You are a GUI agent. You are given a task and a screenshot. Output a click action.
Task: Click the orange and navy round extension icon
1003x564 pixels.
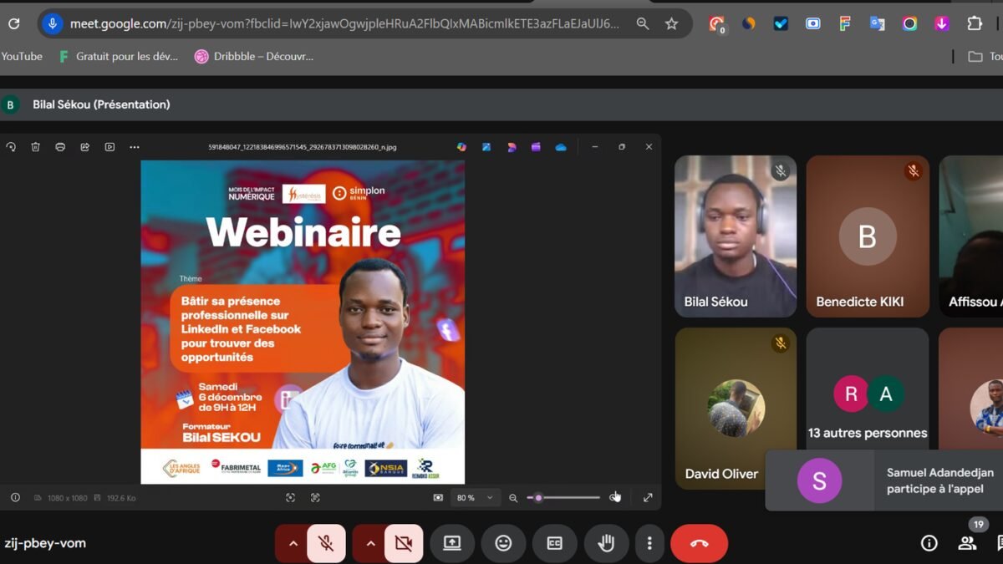(x=749, y=23)
